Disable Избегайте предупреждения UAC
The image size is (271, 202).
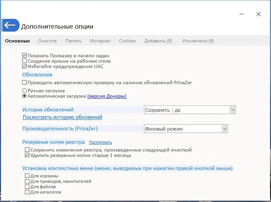pyautogui.click(x=25, y=66)
